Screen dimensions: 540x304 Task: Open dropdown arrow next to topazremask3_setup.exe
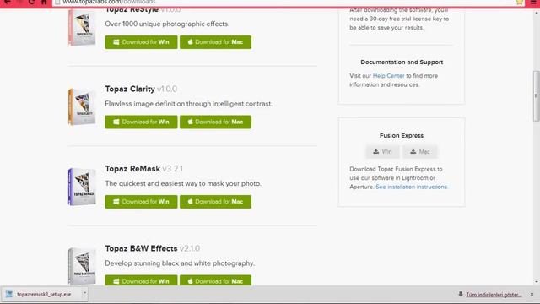point(84,294)
